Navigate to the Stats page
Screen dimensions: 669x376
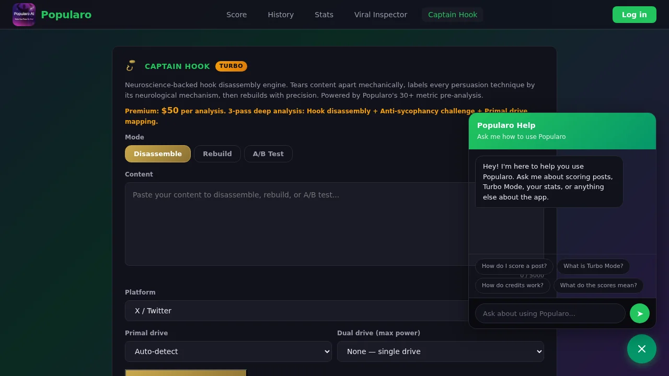[324, 14]
